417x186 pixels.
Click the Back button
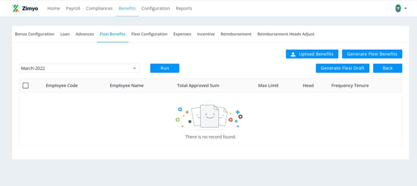coord(388,68)
